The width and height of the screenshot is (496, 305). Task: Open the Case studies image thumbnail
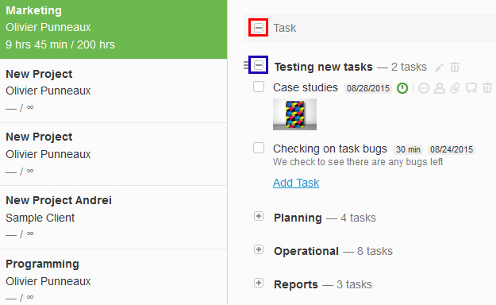coord(294,114)
